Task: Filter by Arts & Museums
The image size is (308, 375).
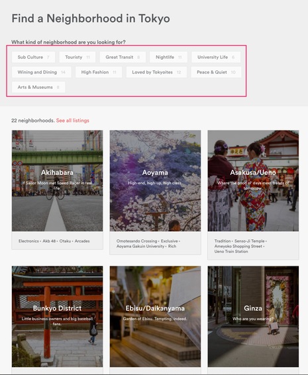Action: (x=38, y=87)
